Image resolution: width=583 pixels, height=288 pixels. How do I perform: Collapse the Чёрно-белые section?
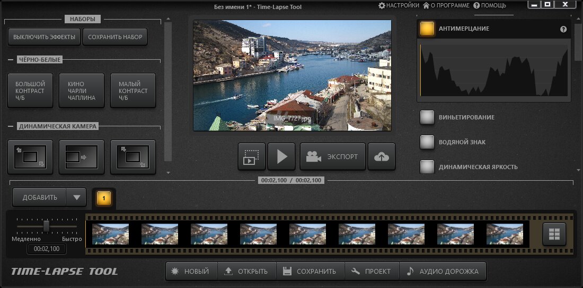[11, 60]
